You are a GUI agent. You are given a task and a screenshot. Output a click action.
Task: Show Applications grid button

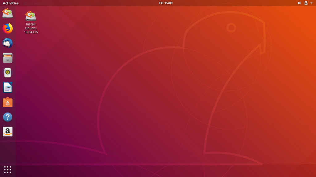tap(8, 170)
